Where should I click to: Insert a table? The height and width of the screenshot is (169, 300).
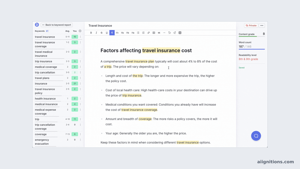180,33
